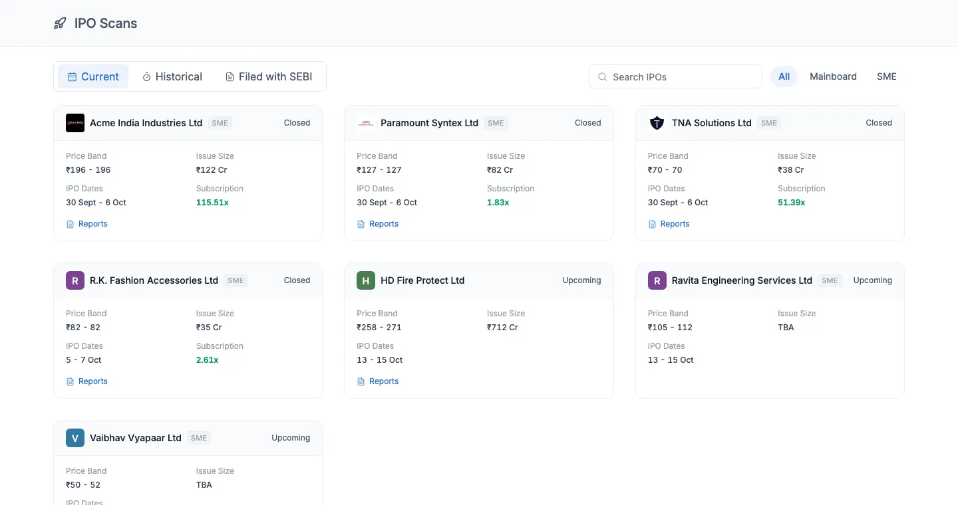Click the Ravita Engineering Services avatar icon

click(x=657, y=280)
